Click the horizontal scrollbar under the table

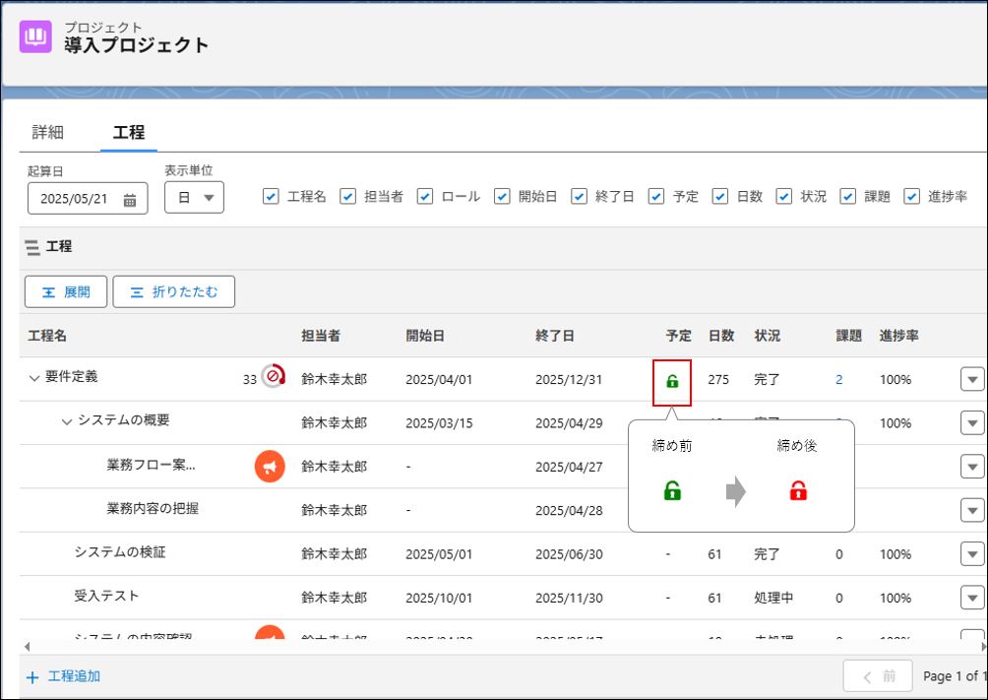pyautogui.click(x=492, y=646)
